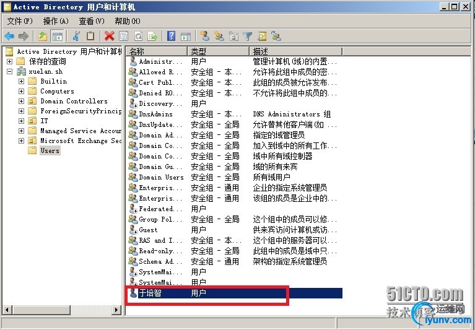Viewport: 475px width, 330px height.
Task: Select the Allowed R... group row
Action: [x=234, y=72]
